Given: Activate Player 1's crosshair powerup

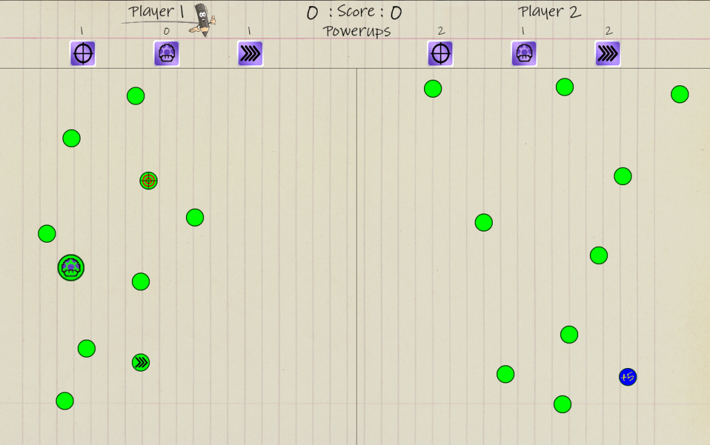Looking at the screenshot, I should tap(83, 54).
